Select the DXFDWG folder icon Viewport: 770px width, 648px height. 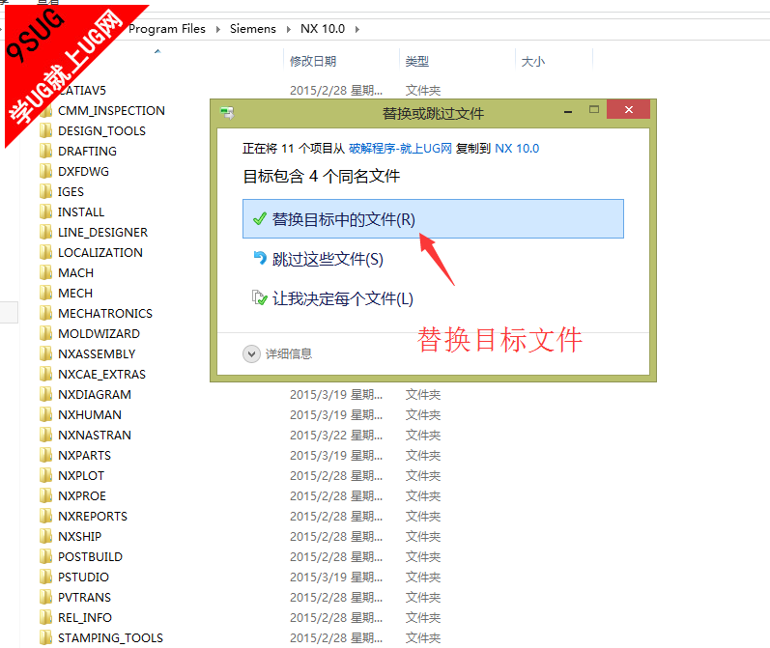[x=46, y=171]
